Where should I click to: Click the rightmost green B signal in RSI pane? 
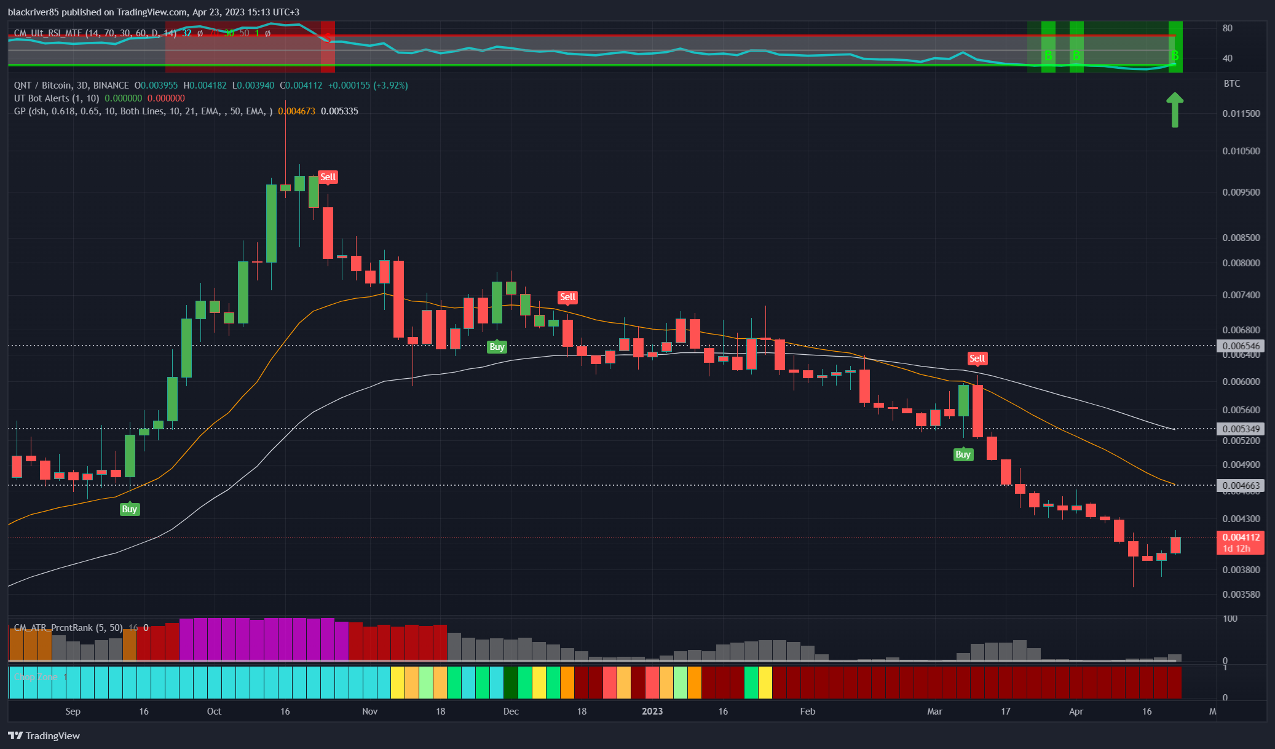[x=1175, y=56]
